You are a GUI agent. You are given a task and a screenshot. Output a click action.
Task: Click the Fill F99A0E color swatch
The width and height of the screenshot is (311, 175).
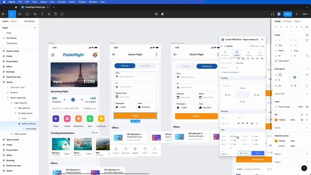pyautogui.click(x=276, y=120)
